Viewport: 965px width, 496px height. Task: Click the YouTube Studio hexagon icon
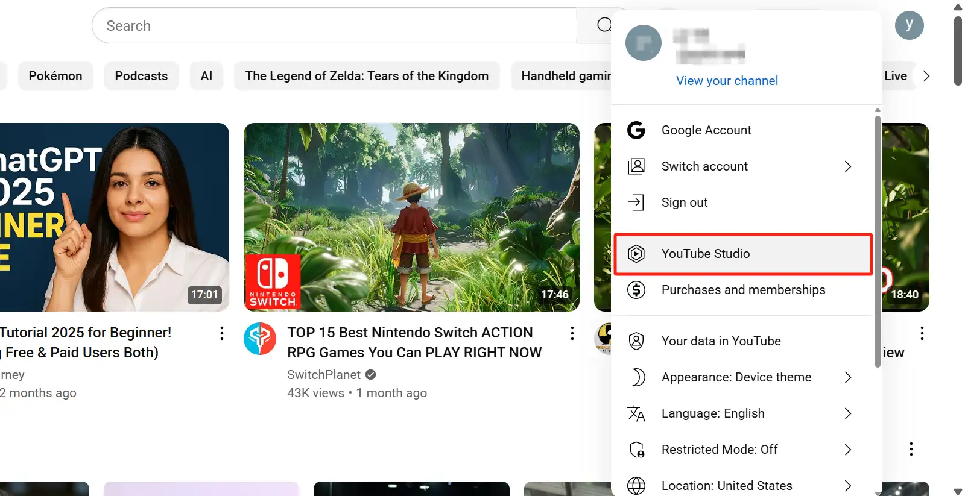pos(636,254)
